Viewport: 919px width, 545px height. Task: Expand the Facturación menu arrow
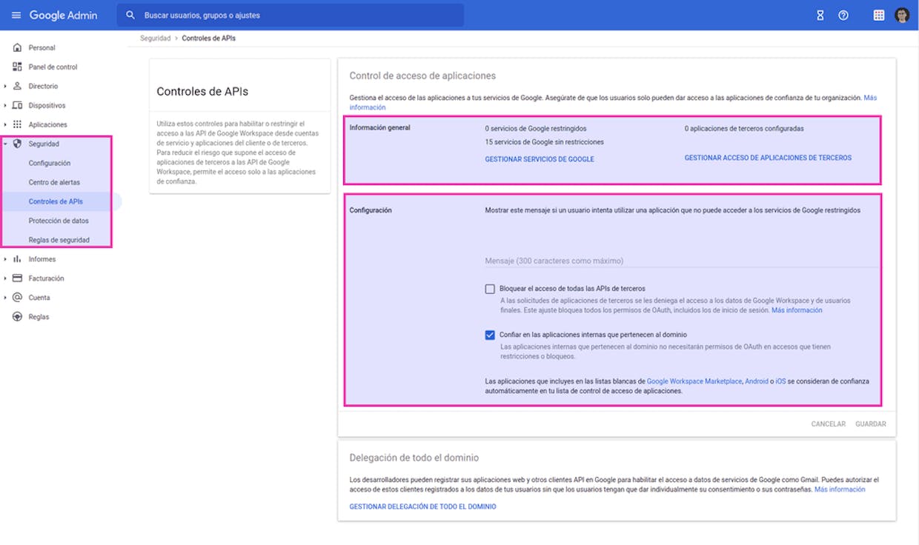tap(5, 278)
